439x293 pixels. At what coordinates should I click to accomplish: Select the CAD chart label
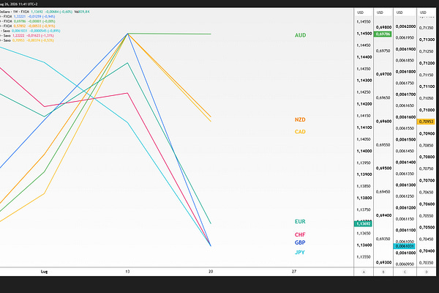300,132
